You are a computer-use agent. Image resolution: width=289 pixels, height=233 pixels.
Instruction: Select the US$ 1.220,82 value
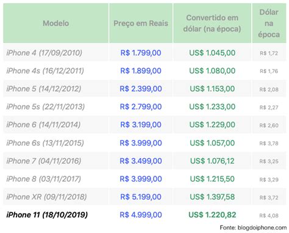(x=212, y=215)
